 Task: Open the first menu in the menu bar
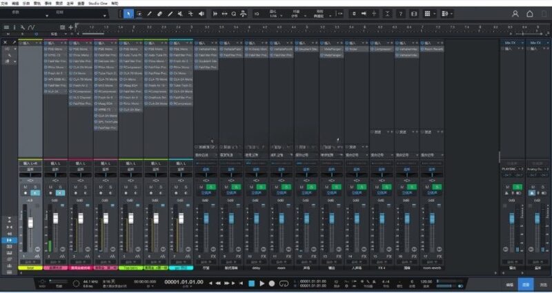click(4, 3)
